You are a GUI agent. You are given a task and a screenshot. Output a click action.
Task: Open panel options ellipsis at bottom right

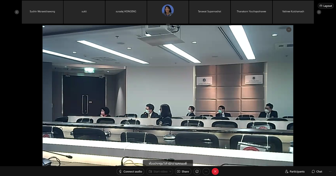coord(330,171)
